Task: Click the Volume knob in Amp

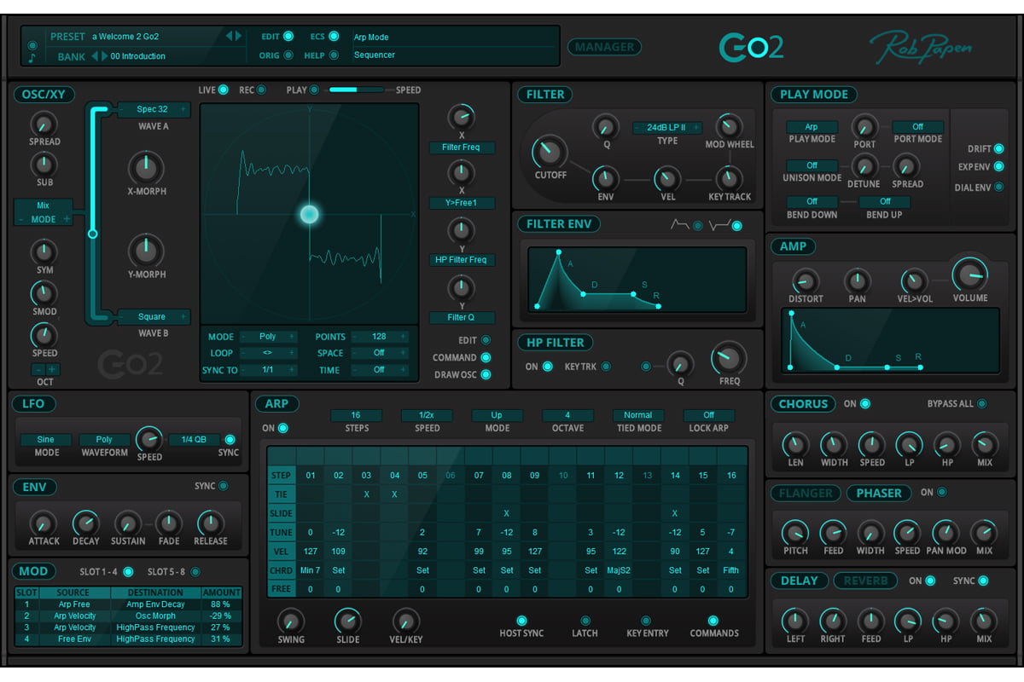Action: pyautogui.click(x=969, y=274)
